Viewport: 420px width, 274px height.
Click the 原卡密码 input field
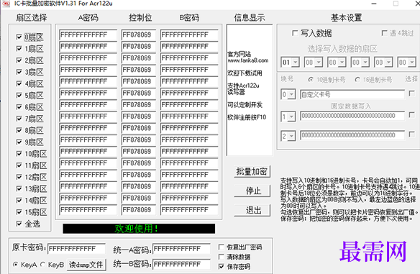pos(77,249)
